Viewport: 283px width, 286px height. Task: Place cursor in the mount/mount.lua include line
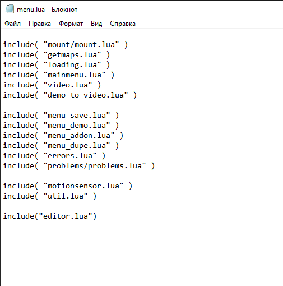[66, 45]
